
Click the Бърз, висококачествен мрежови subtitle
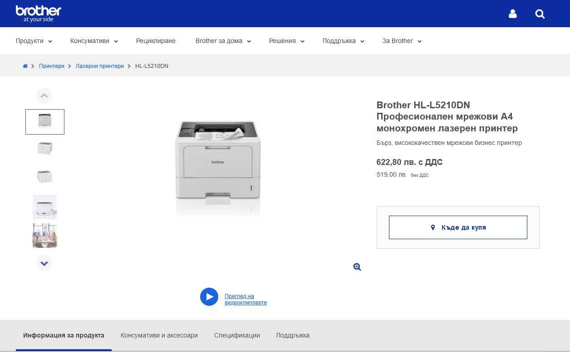449,143
